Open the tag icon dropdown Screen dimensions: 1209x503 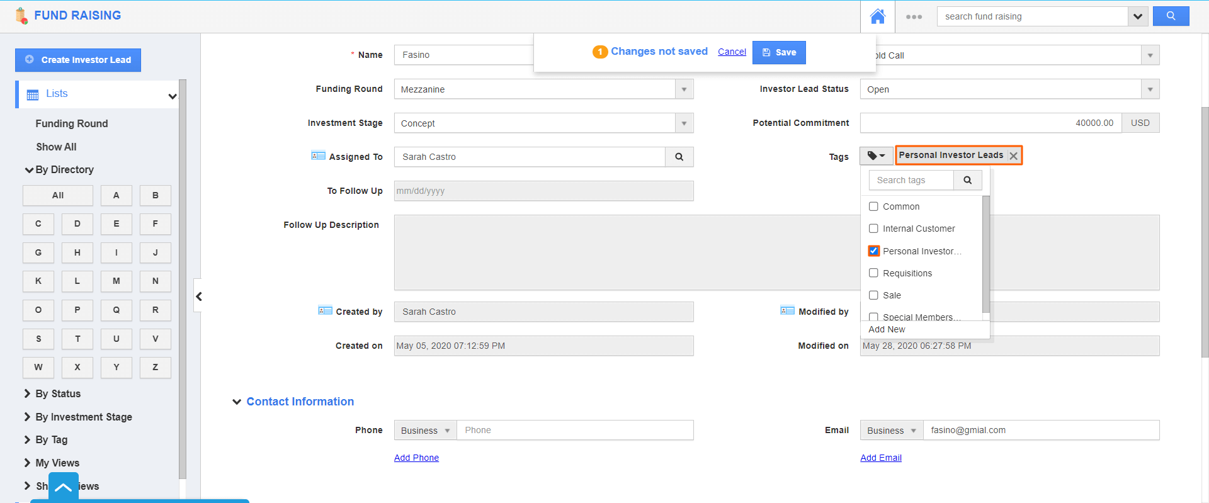point(876,155)
